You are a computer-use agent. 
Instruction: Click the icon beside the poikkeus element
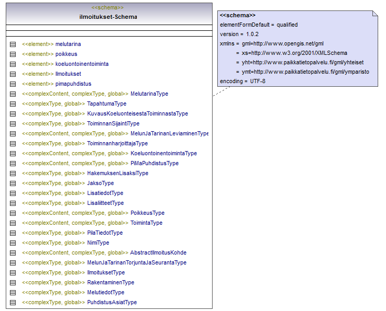pos(13,54)
